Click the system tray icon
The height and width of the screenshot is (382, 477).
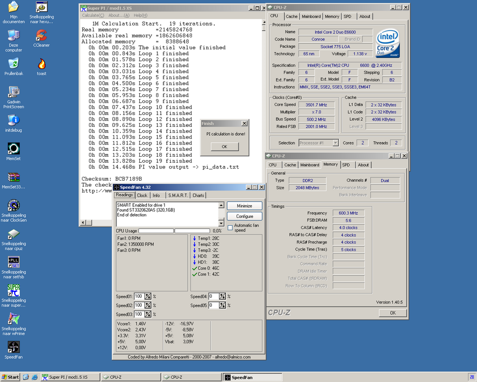[x=472, y=377]
